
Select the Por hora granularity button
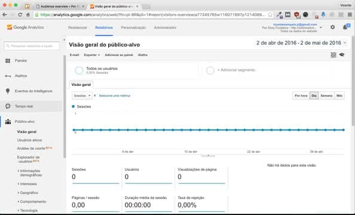pyautogui.click(x=301, y=96)
